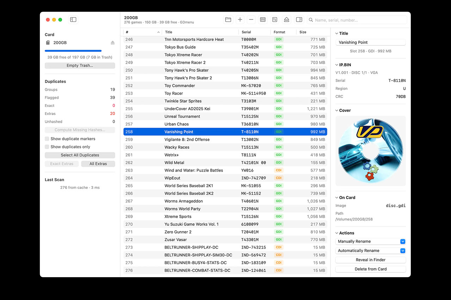
Task: Sort by the # column header
Action: 143,32
